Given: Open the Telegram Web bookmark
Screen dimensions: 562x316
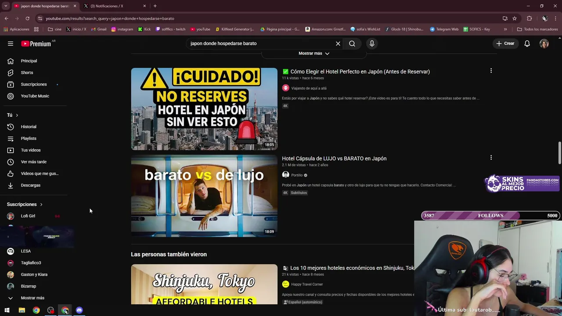Looking at the screenshot, I should tap(444, 29).
